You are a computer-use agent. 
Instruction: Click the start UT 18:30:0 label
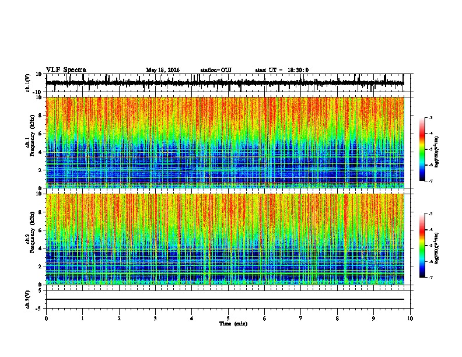(282, 70)
